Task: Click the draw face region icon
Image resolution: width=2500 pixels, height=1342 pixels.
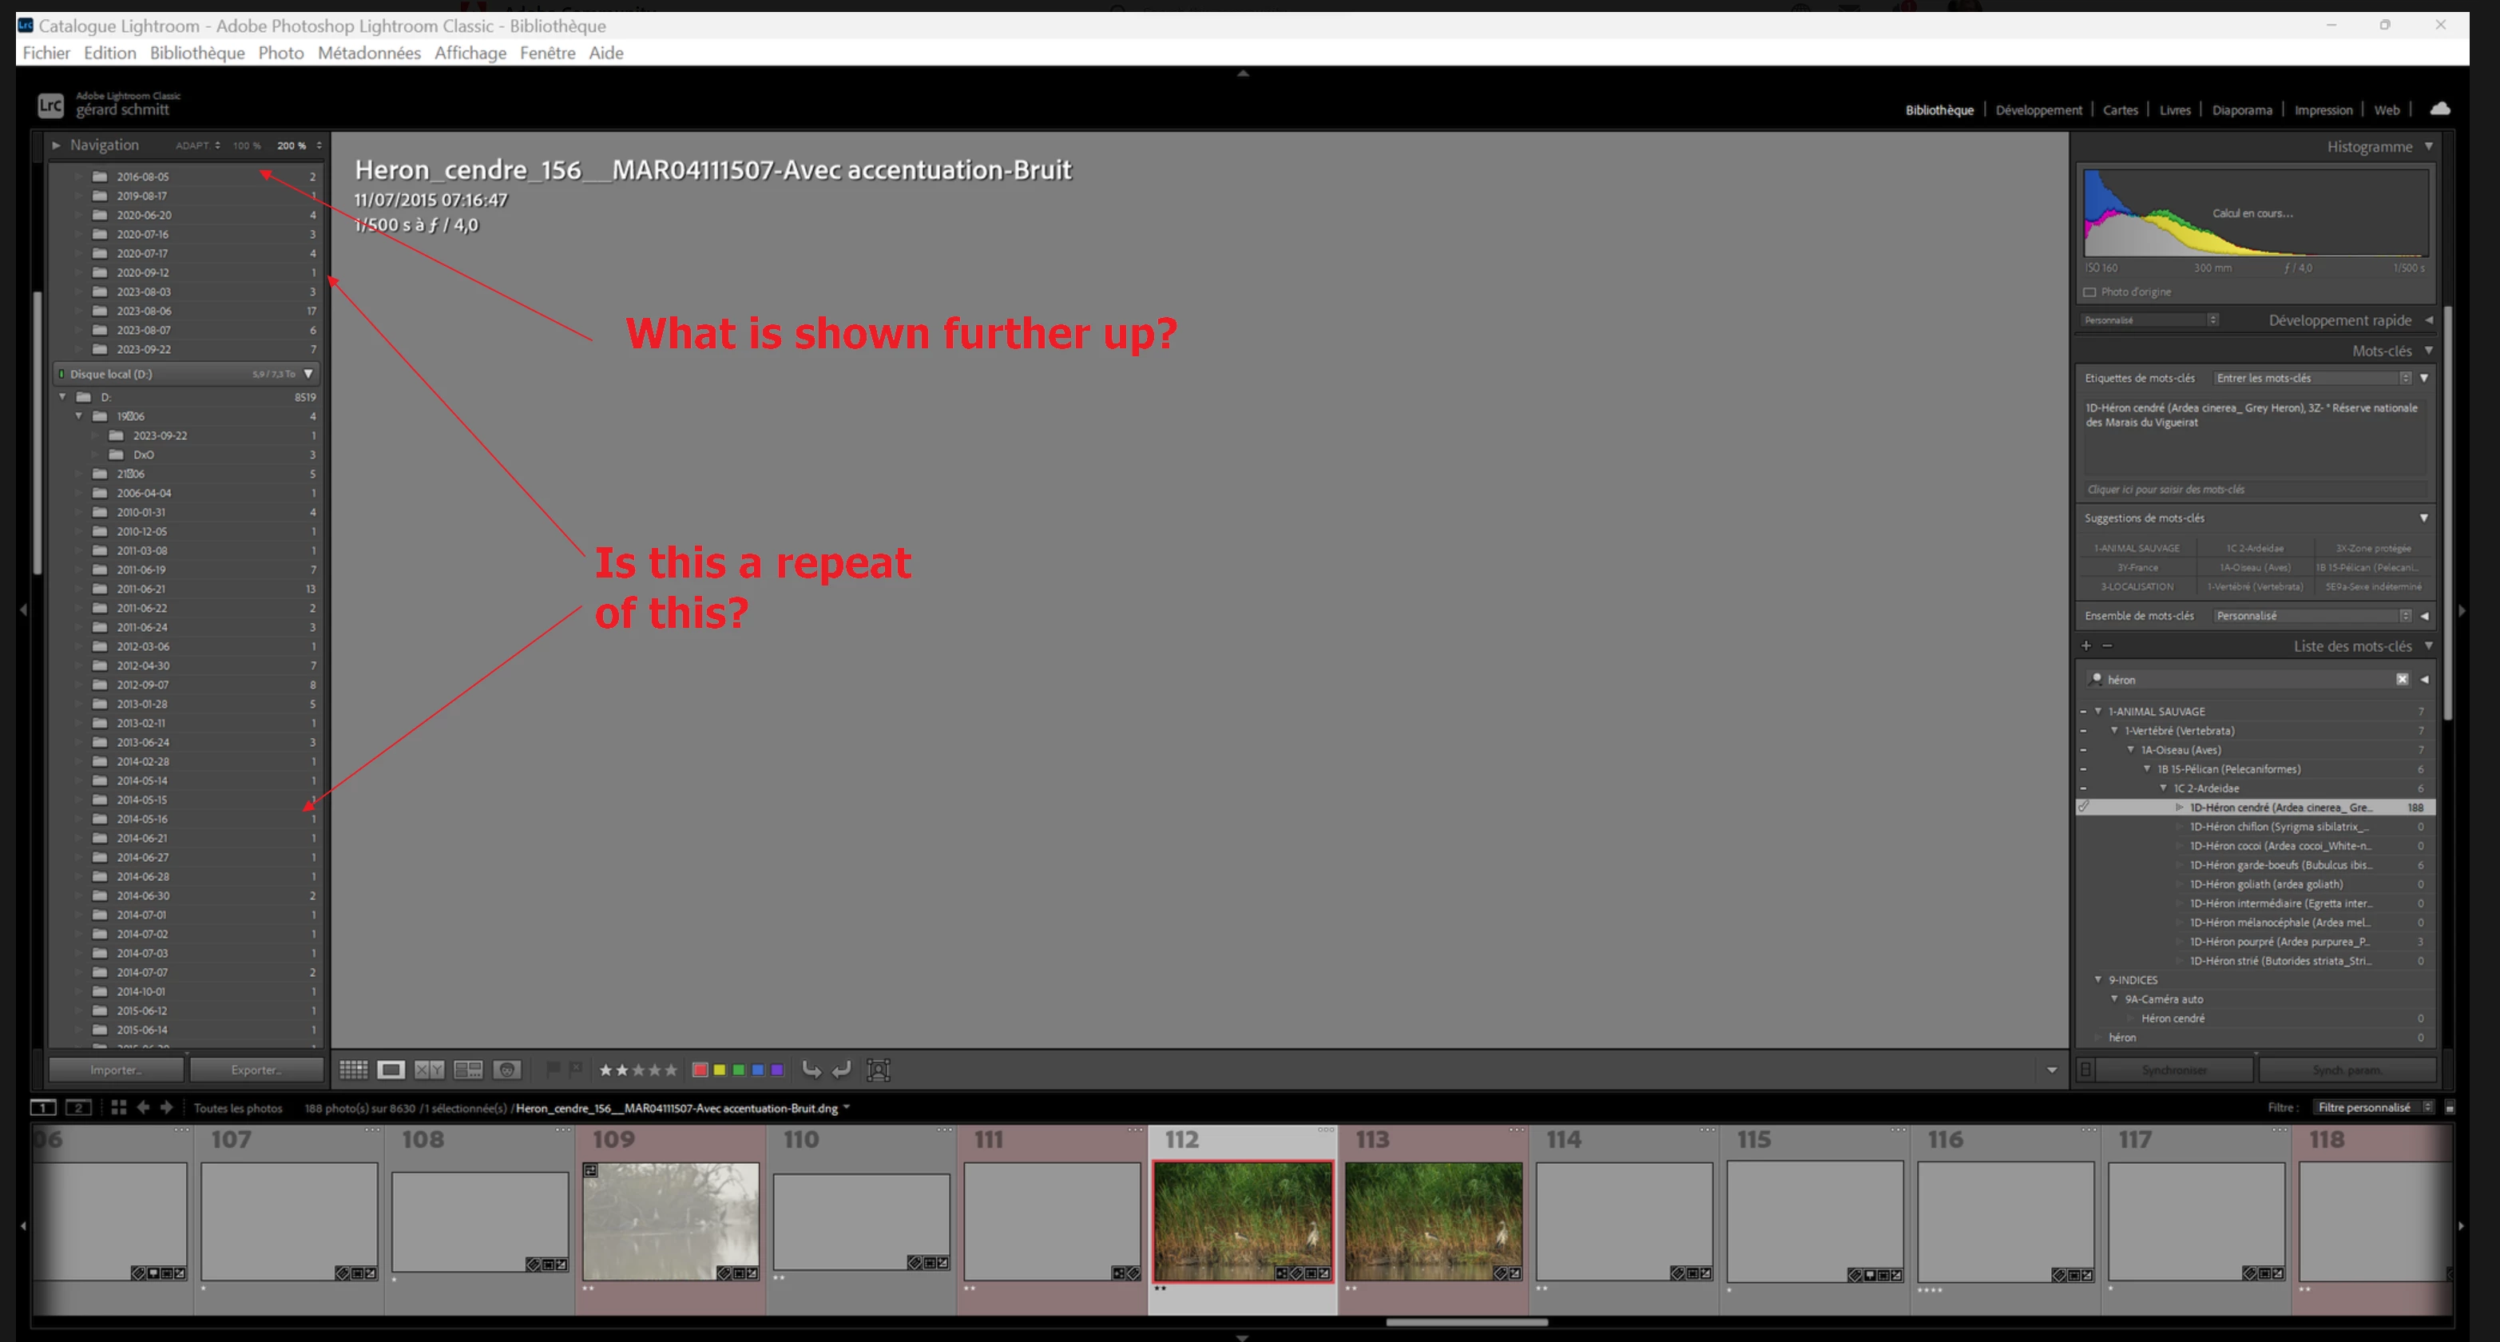Action: point(879,1070)
